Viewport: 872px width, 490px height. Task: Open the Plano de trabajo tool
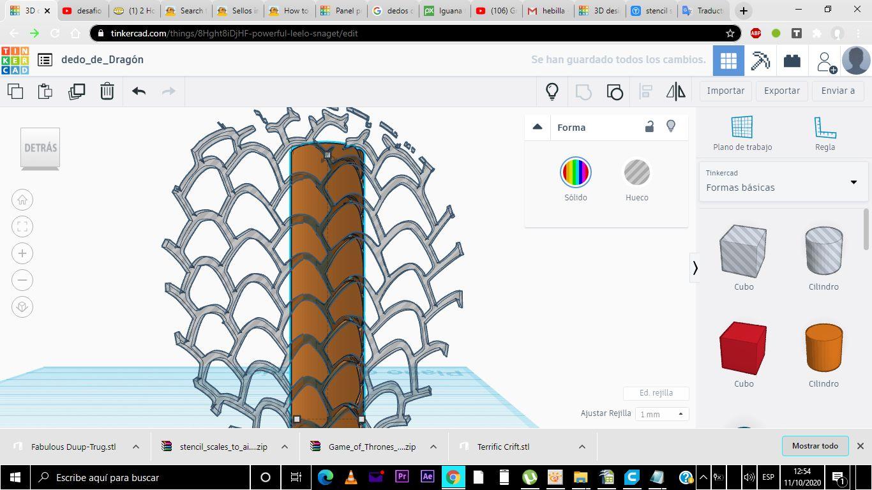point(742,133)
